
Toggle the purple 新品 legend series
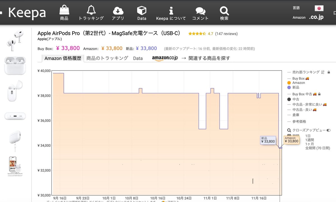tap(294, 88)
